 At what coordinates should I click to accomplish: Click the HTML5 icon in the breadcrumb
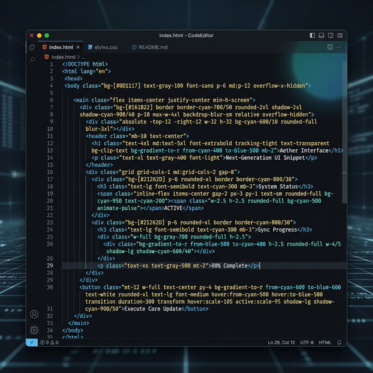(47, 57)
